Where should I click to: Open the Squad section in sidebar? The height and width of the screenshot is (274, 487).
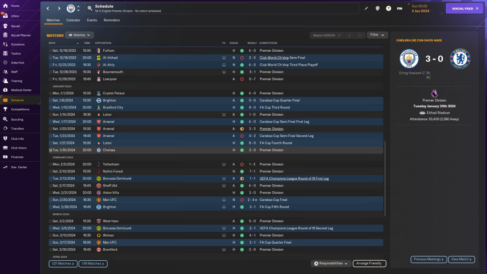point(21,26)
